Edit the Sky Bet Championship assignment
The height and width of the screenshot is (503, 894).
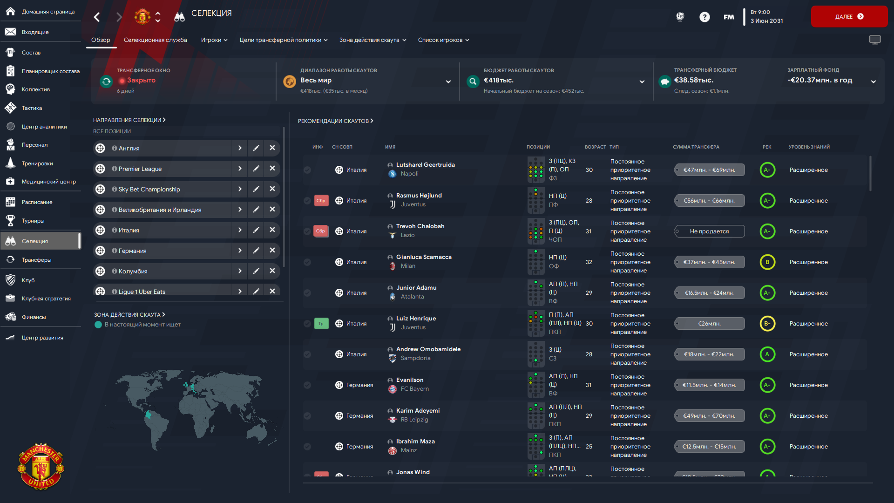click(x=256, y=189)
